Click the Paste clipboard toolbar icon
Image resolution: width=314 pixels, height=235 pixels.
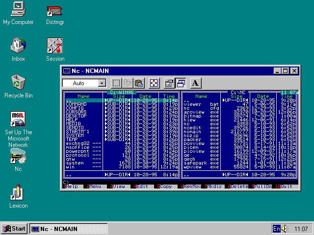pyautogui.click(x=139, y=83)
